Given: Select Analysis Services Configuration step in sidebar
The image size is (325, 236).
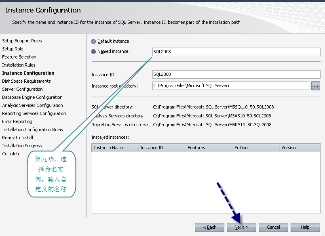Looking at the screenshot, I should [32, 105].
